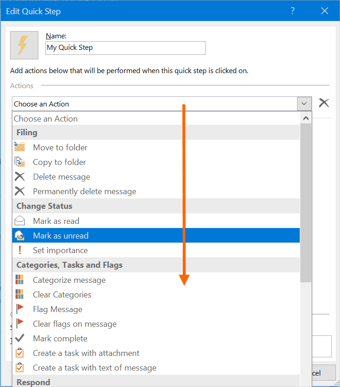Remove the action with the X button
The width and height of the screenshot is (340, 387).
(x=324, y=103)
